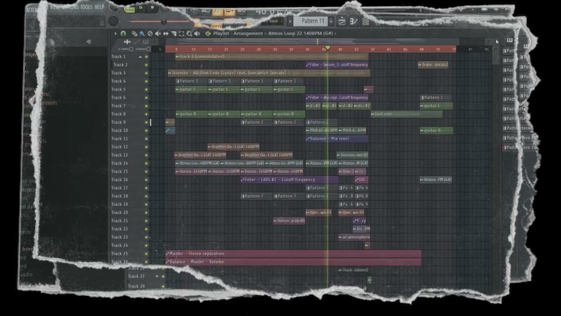
Task: Enable the Z-CROSS checkbox
Action: pos(131,49)
